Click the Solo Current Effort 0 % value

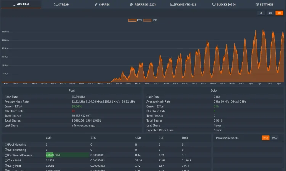(x=216, y=106)
